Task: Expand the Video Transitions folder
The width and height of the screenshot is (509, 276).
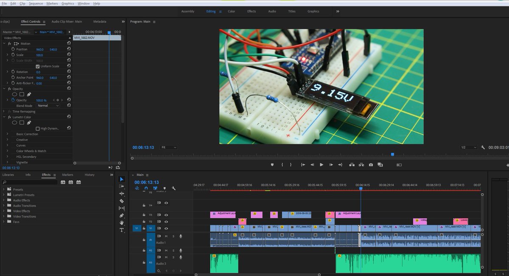Action: pos(4,217)
